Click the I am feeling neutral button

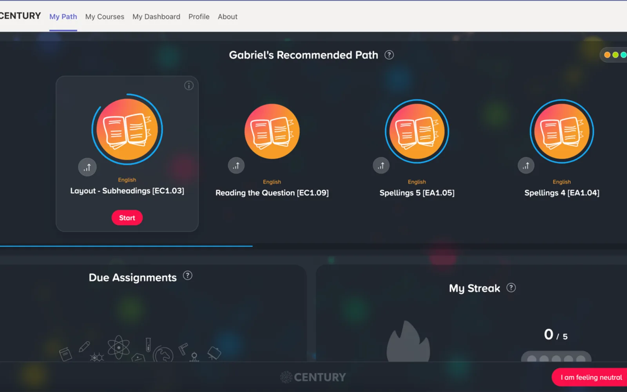click(590, 377)
